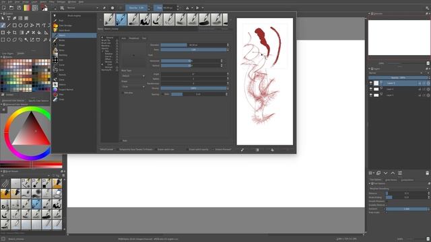Select the Gradient tool in toolbox

pyautogui.click(x=22, y=33)
